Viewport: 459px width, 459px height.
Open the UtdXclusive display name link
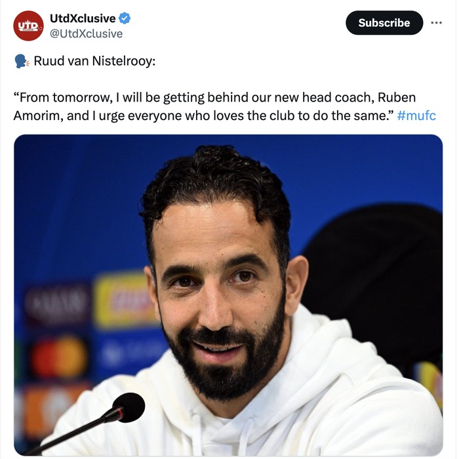83,18
